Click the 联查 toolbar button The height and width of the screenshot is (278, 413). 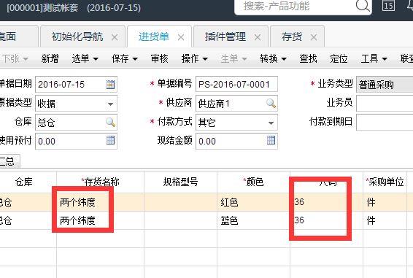click(x=406, y=58)
